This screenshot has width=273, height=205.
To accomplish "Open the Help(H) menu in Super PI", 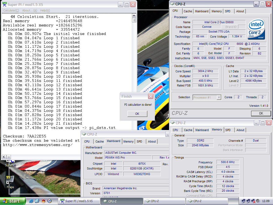I will pos(45,10).
